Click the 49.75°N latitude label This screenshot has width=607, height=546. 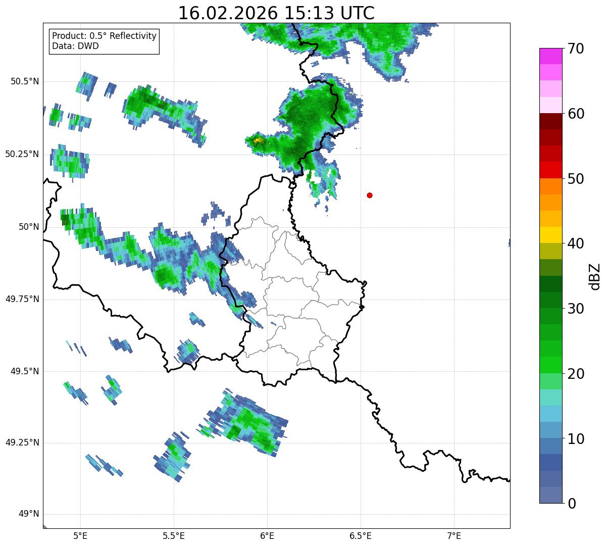[22, 299]
